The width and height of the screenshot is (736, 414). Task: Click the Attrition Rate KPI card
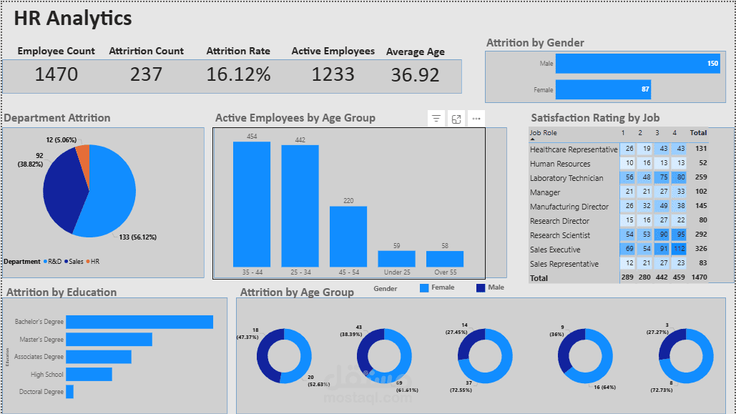[x=238, y=74]
